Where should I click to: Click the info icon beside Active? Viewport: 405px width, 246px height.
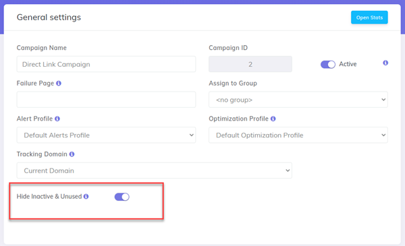(x=385, y=63)
